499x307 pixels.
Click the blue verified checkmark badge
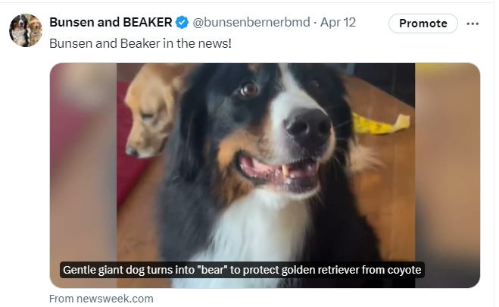[x=182, y=23]
